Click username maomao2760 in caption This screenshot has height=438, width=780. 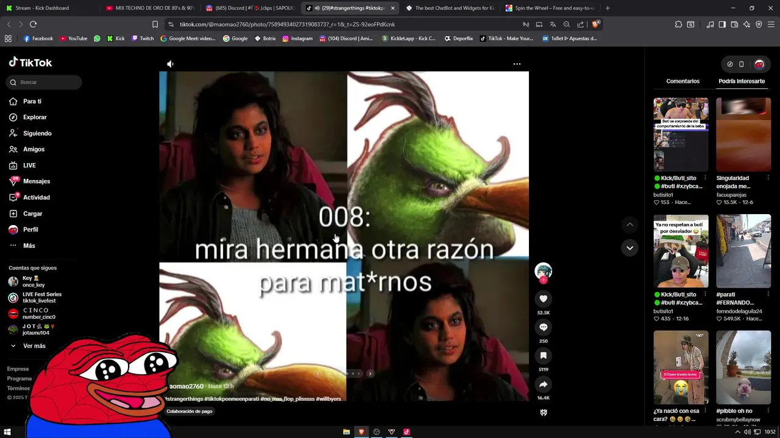pyautogui.click(x=186, y=386)
